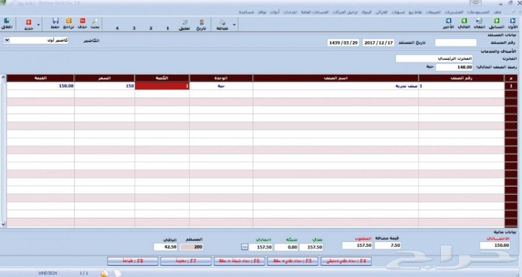
Task: Click the document number input field
Action: pos(456,42)
